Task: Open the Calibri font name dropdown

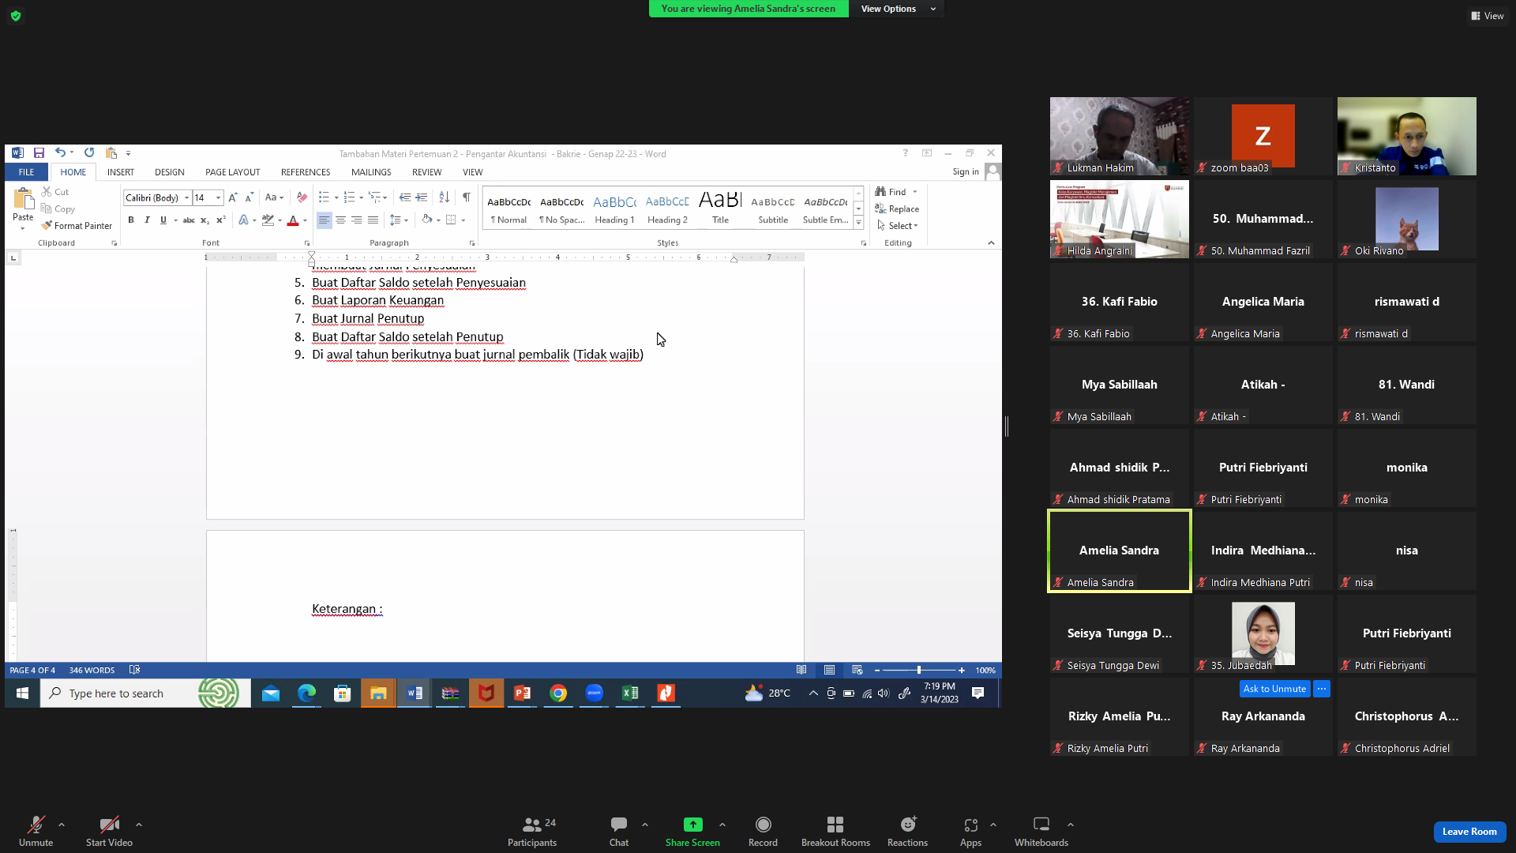Action: tap(187, 198)
